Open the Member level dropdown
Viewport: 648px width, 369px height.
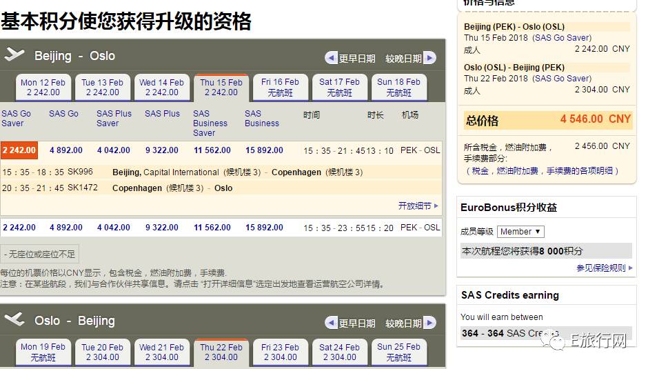[x=520, y=232]
